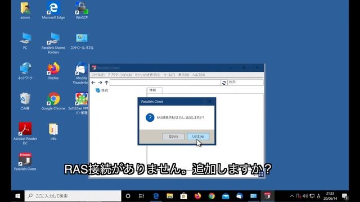
Task: Open the 表示(V) menu
Action: click(x=184, y=75)
